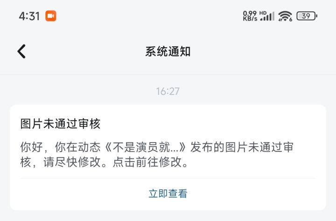The width and height of the screenshot is (336, 221).
Task: Tap the 0.99 KB/s network speed indicator
Action: 250,16
